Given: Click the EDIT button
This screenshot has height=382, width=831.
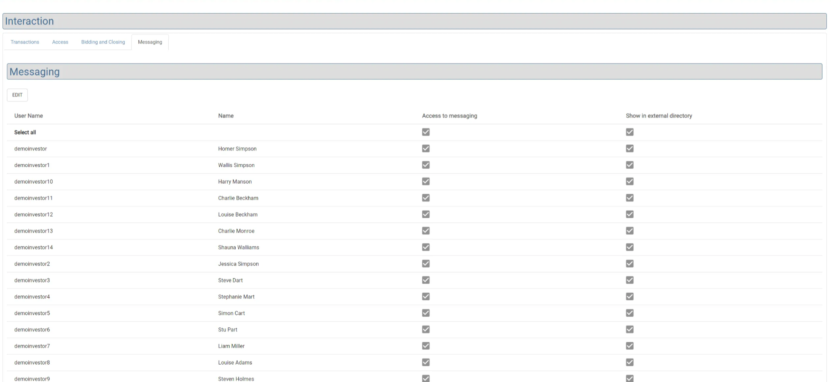Looking at the screenshot, I should coord(17,95).
